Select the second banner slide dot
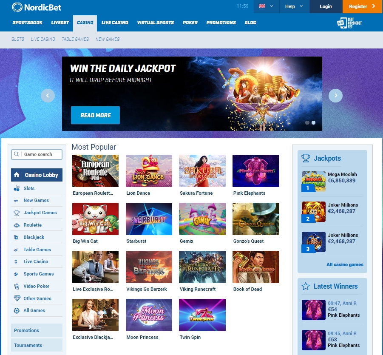Screen dimensions: 383x355 click(x=313, y=122)
